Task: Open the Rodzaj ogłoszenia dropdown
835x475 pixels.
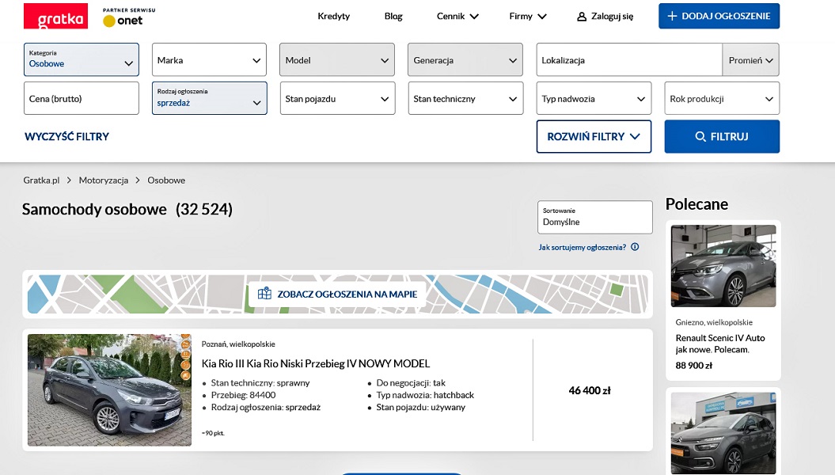Action: (209, 98)
